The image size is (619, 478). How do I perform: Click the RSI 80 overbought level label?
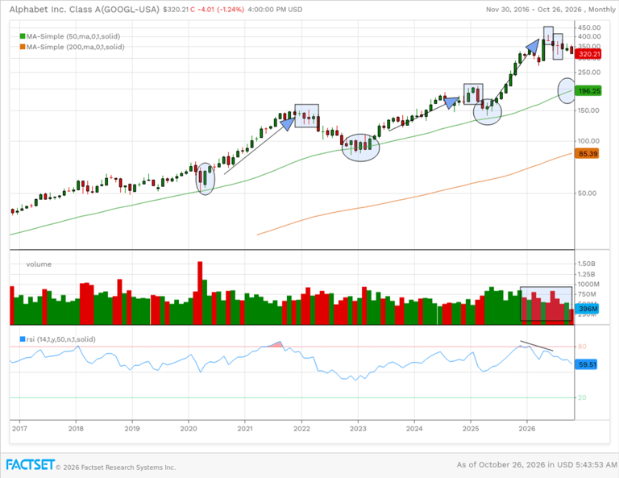pyautogui.click(x=582, y=347)
